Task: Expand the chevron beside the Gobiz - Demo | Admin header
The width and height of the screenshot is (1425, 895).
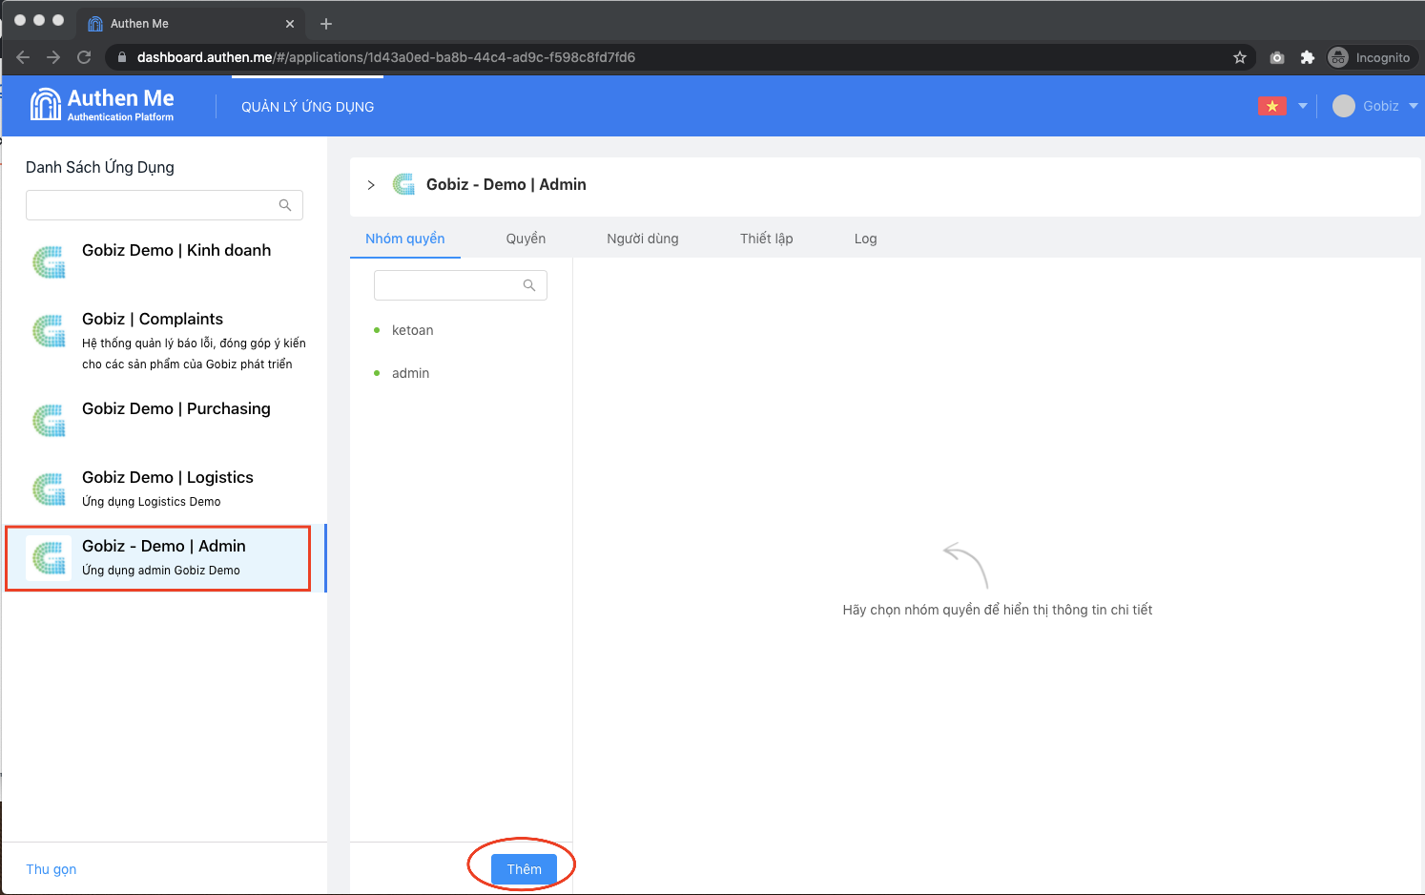Action: point(371,185)
